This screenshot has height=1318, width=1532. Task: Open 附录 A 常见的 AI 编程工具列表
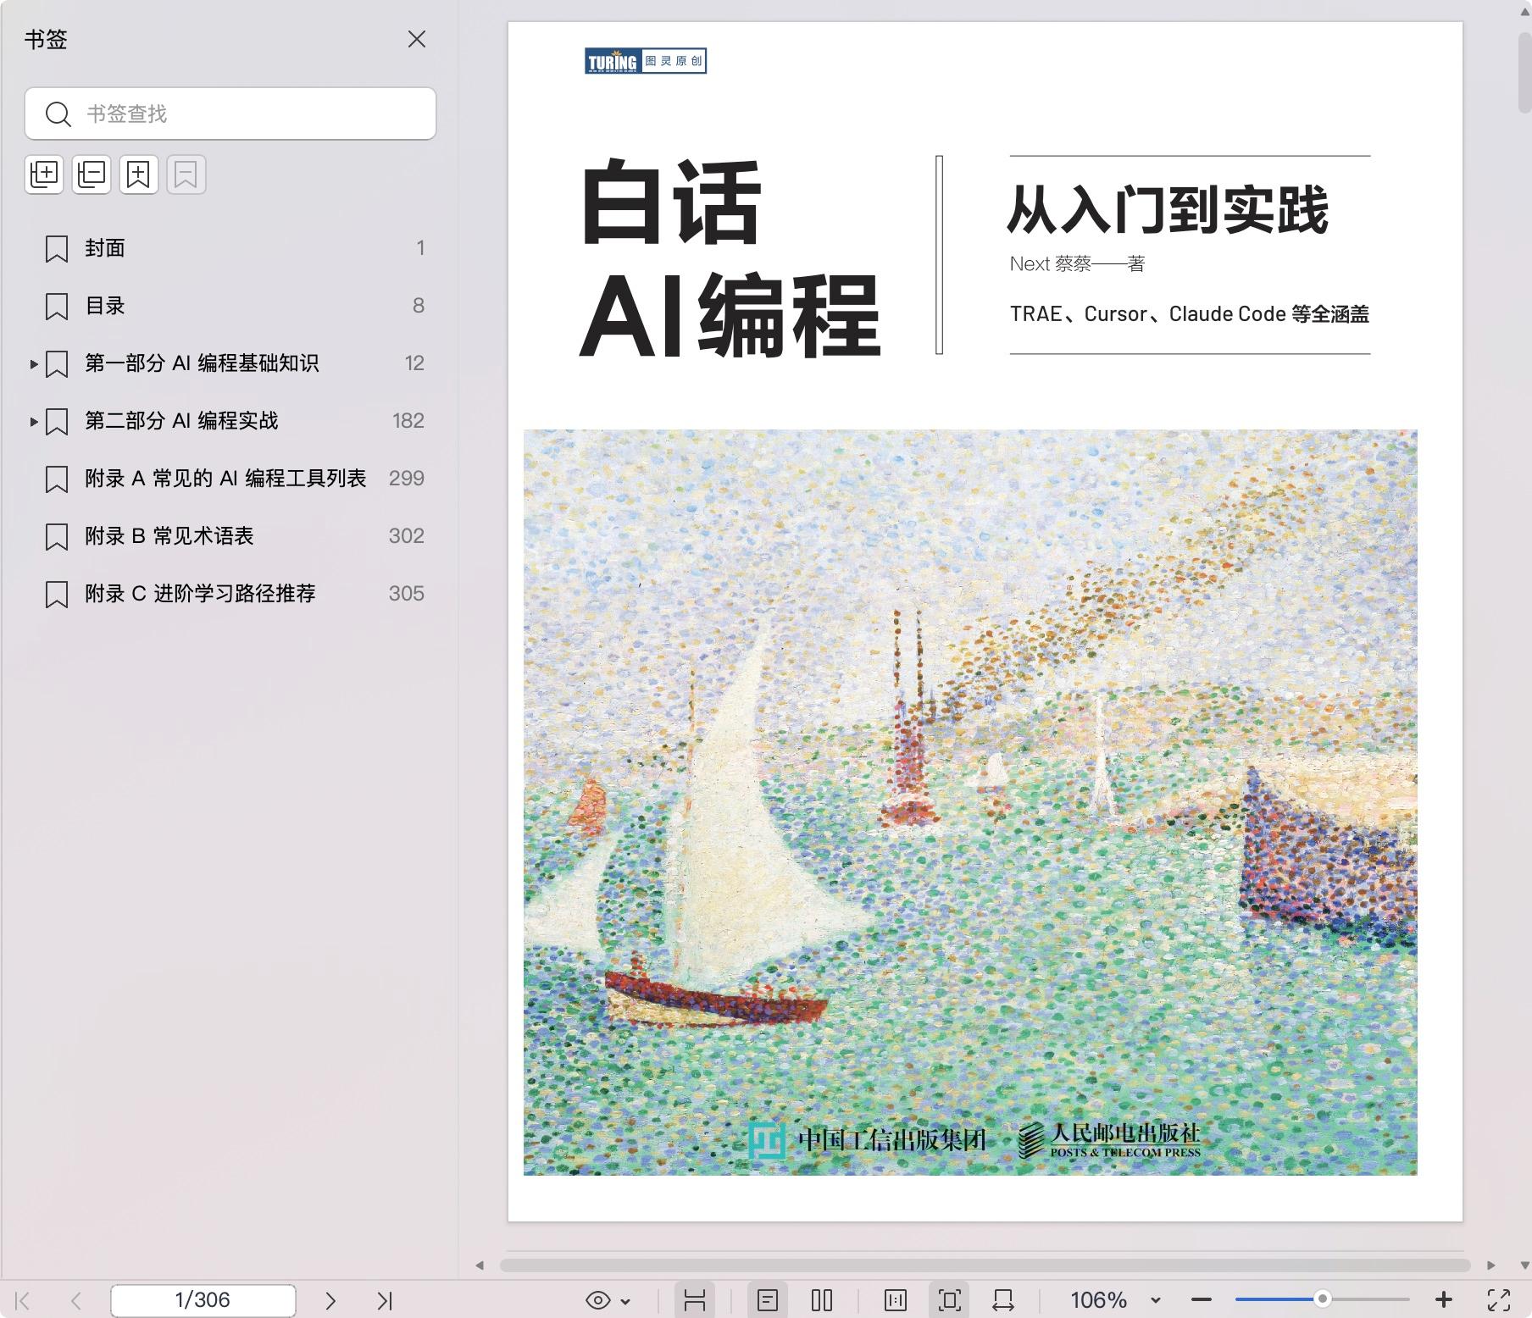click(x=225, y=479)
